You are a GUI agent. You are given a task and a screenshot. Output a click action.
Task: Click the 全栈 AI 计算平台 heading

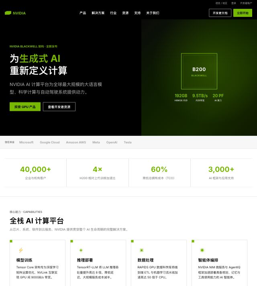[37, 221]
